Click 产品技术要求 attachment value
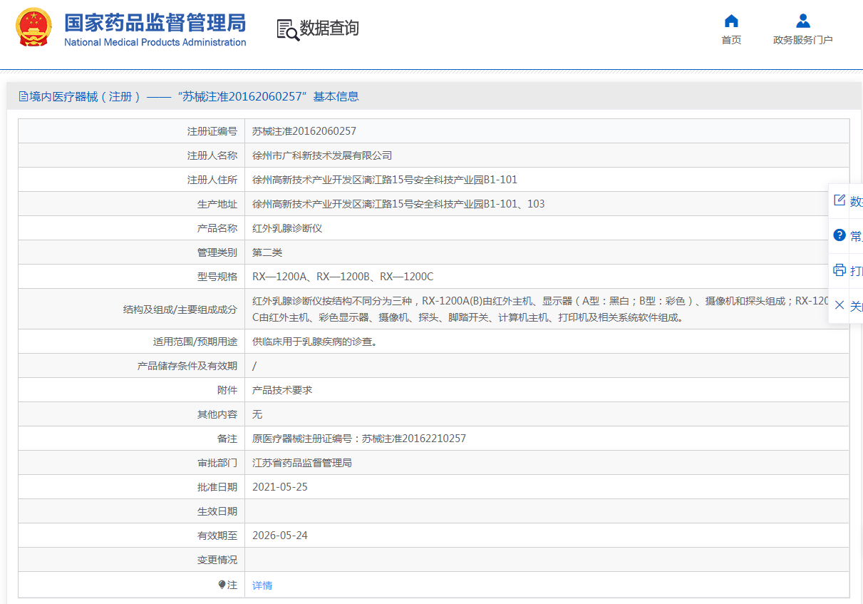Screen dimensions: 863x604 282,390
